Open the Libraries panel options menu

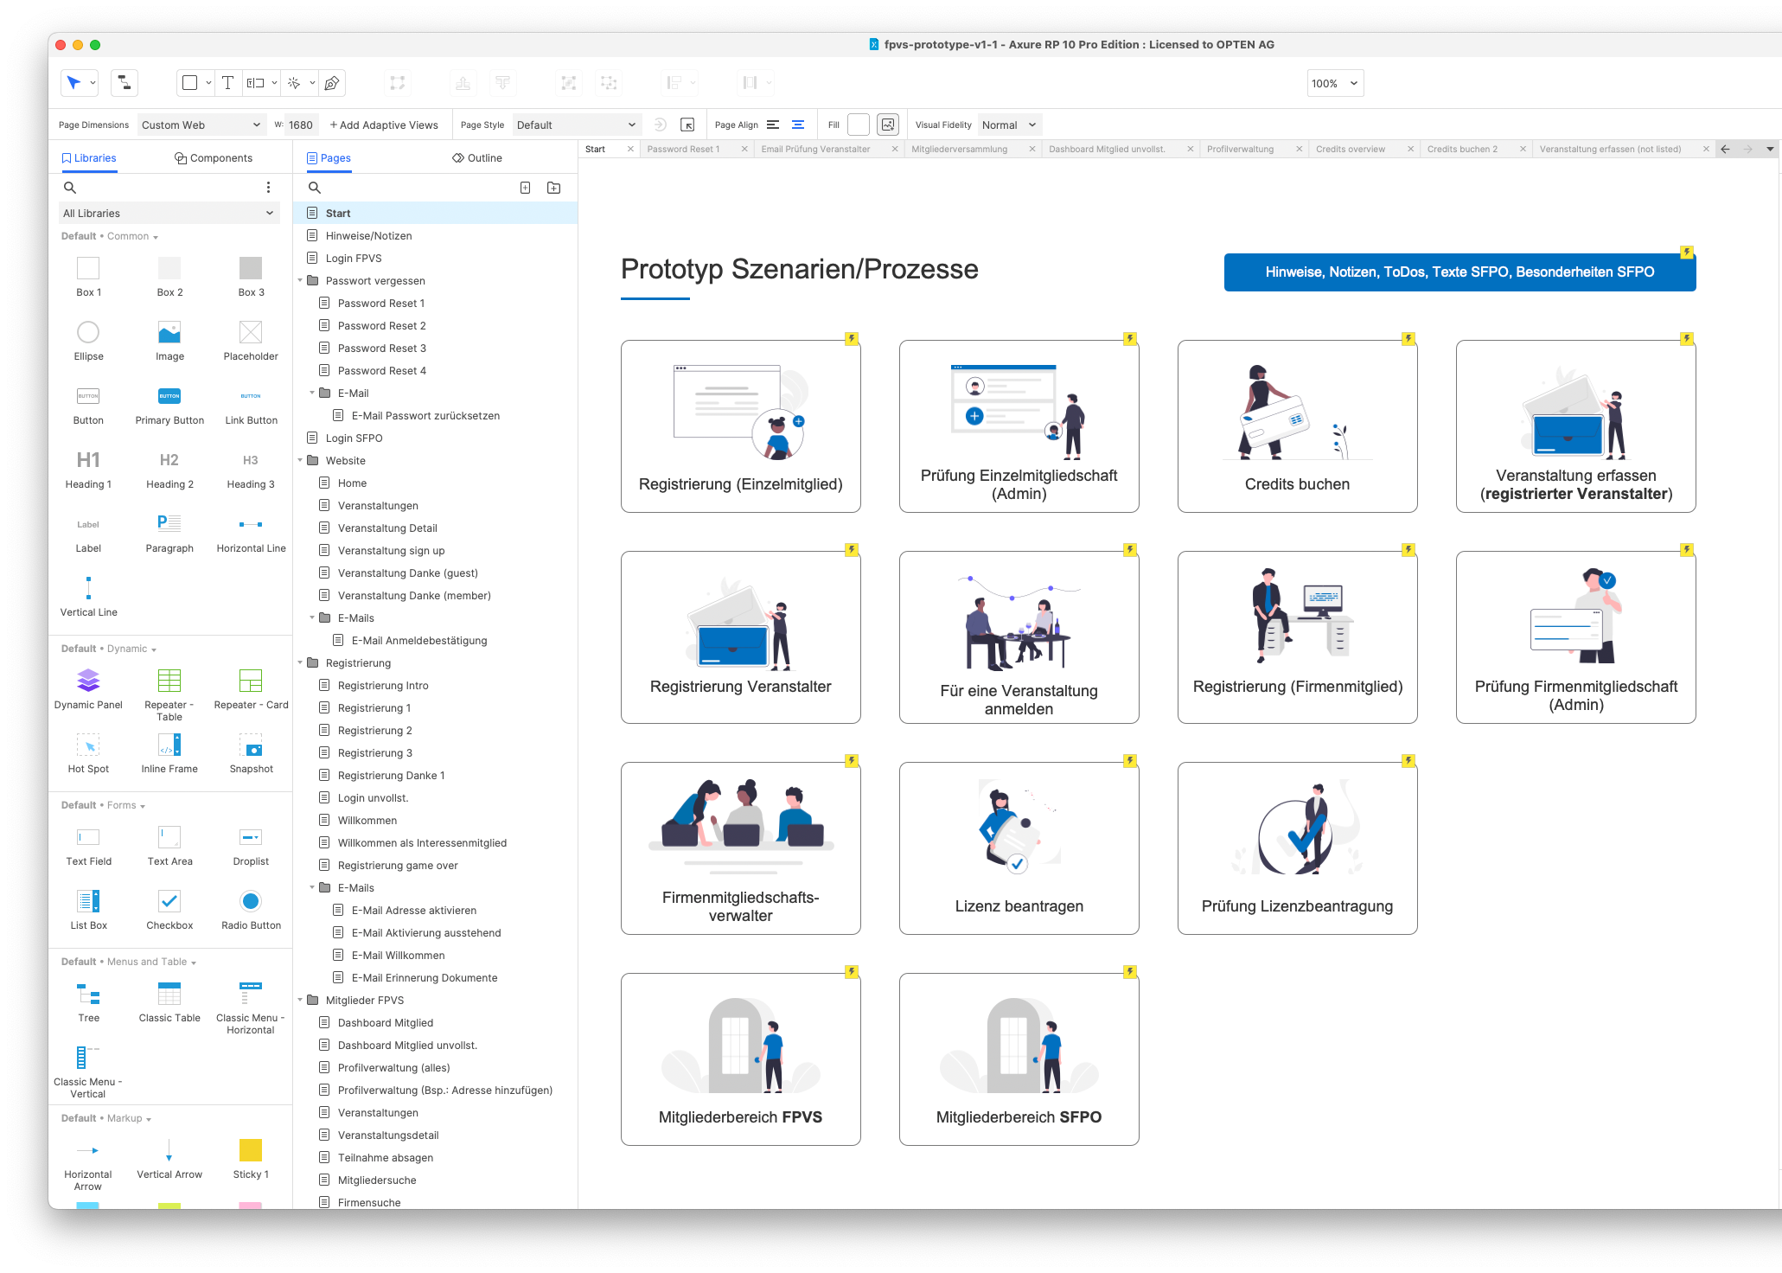pyautogui.click(x=268, y=188)
